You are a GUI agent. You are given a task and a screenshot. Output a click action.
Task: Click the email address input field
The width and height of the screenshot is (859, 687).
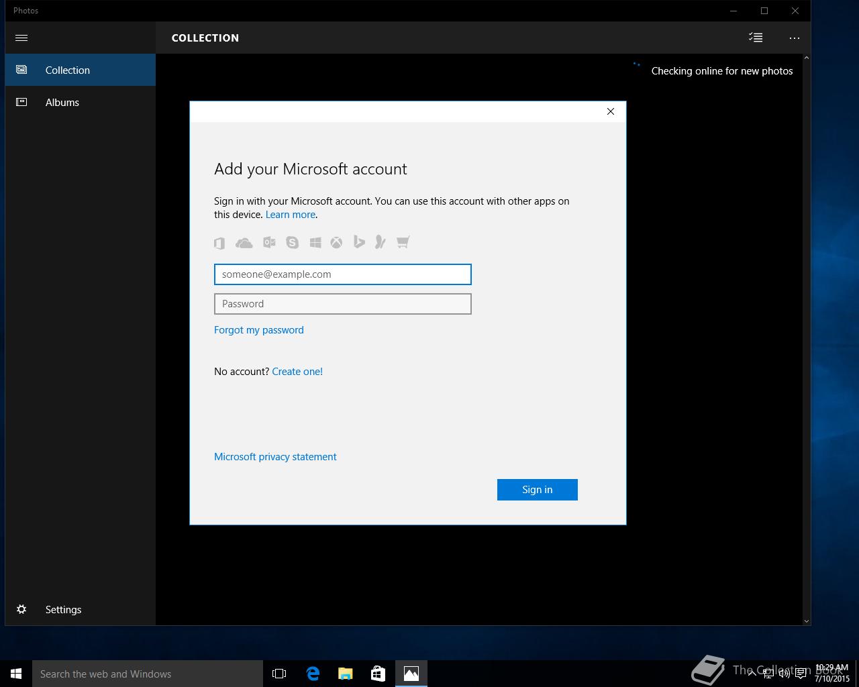point(343,274)
